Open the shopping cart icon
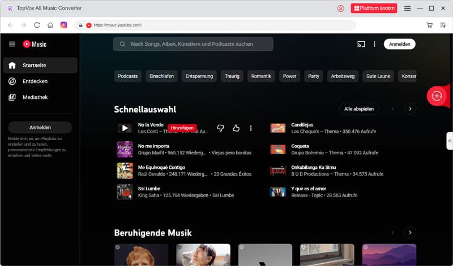 [x=430, y=25]
